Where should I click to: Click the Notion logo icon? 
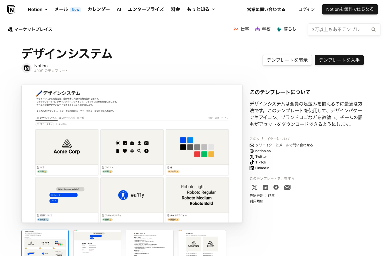click(11, 9)
